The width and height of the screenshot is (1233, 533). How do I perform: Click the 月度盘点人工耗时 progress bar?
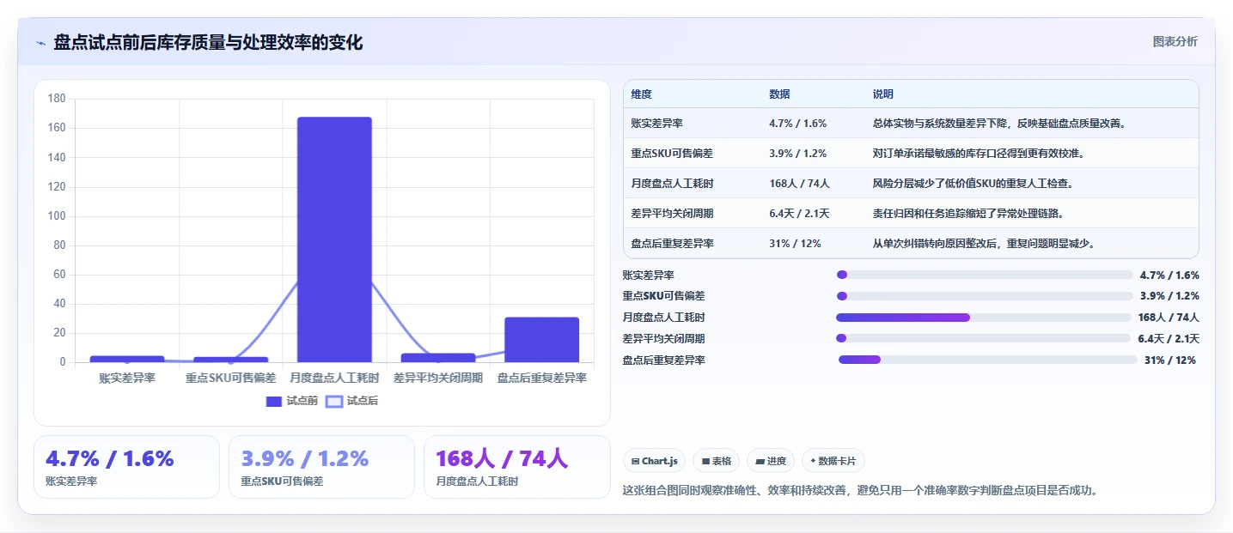pos(984,318)
